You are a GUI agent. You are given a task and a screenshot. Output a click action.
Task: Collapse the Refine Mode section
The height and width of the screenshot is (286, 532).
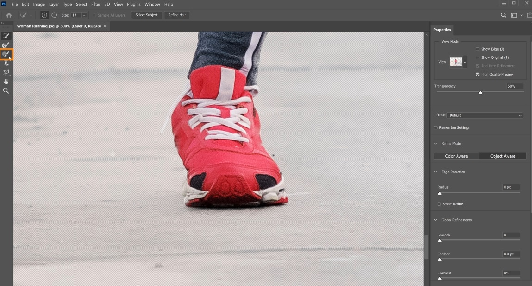[436, 144]
